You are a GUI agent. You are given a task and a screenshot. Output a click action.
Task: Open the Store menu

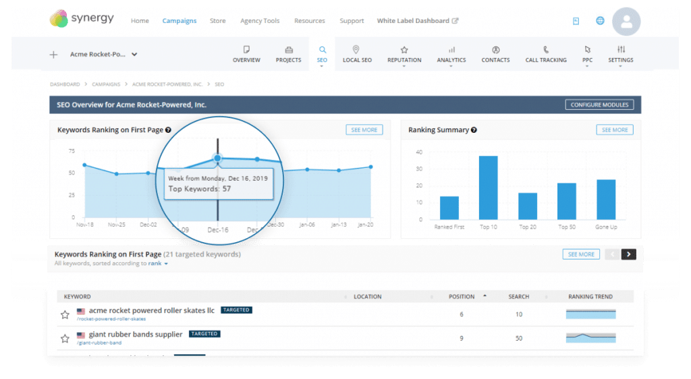pyautogui.click(x=218, y=21)
